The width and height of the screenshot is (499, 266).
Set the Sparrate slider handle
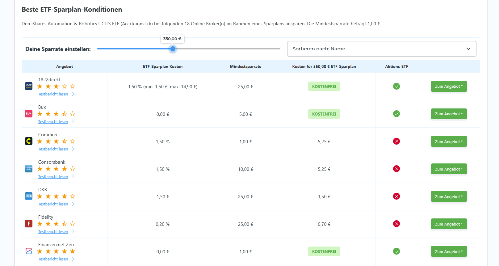[x=173, y=49]
